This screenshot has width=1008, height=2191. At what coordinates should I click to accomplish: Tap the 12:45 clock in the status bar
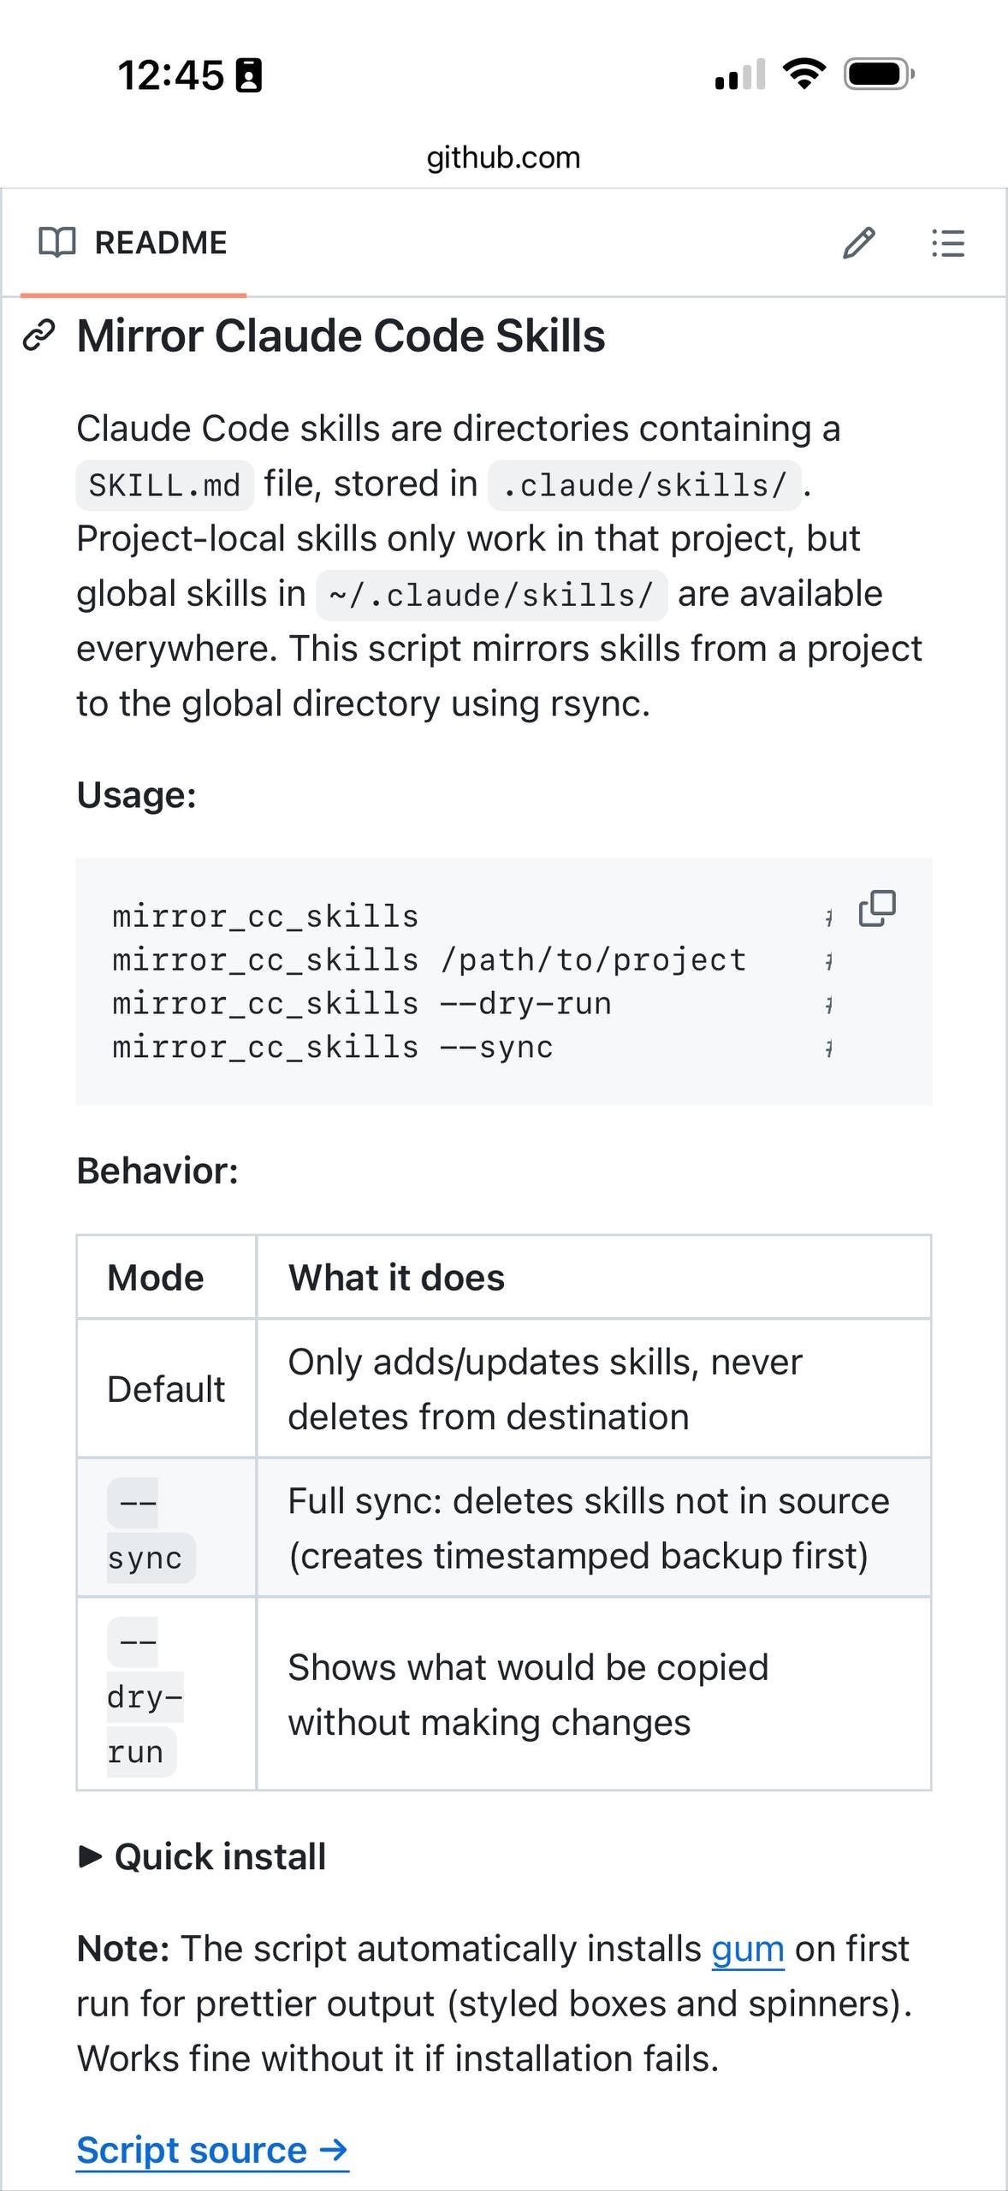170,75
